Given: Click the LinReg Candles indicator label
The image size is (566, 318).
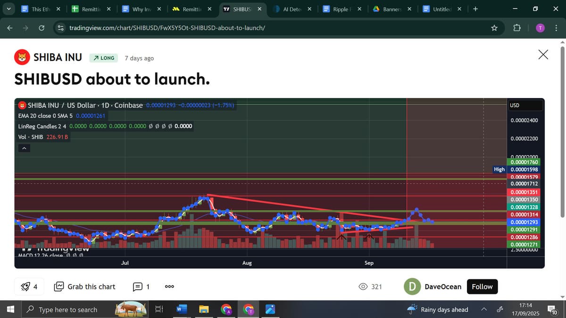Looking at the screenshot, I should click(x=105, y=126).
